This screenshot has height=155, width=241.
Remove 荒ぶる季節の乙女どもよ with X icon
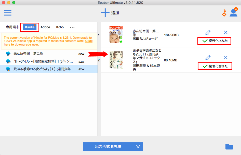(226, 57)
